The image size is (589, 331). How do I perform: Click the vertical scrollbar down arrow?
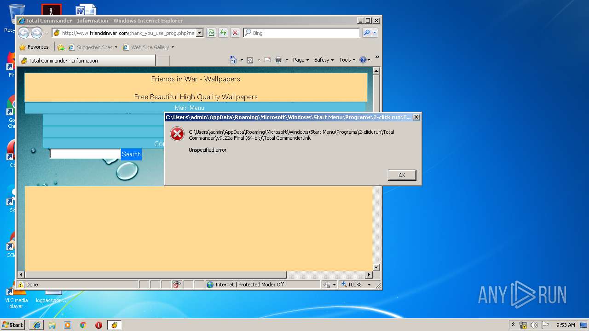pyautogui.click(x=376, y=267)
